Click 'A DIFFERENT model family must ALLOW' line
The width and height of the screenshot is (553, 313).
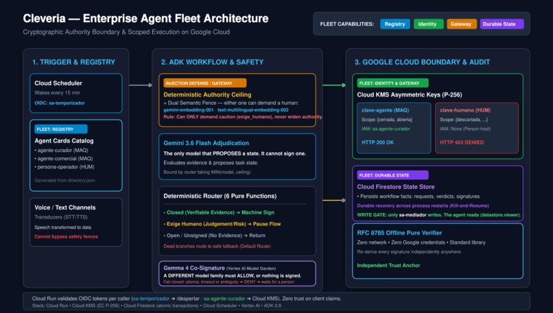232,276
